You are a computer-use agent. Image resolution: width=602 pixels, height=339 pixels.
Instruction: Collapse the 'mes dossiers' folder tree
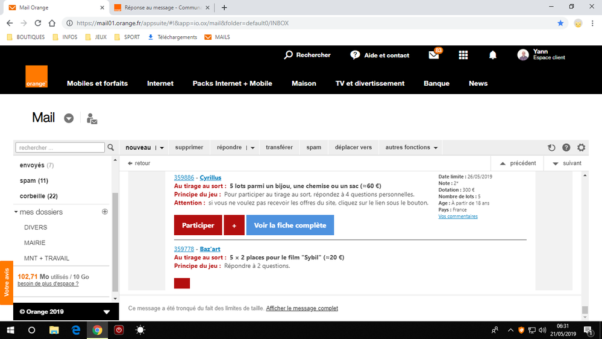coord(16,212)
